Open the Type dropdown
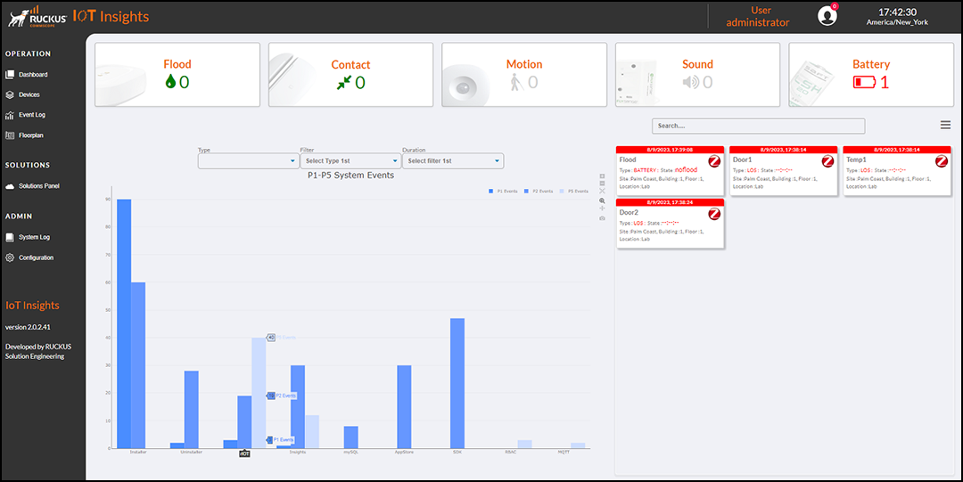 [248, 161]
